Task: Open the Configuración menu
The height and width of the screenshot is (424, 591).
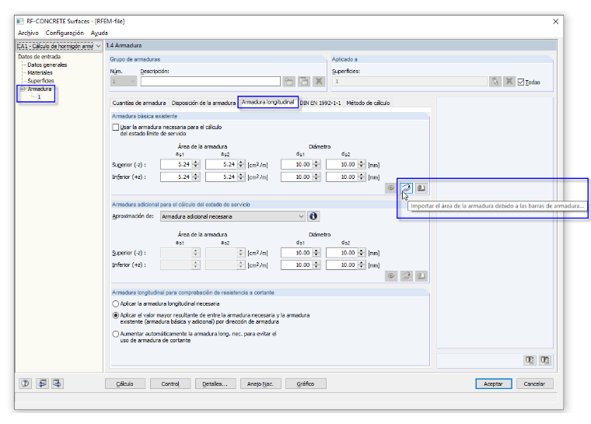Action: click(x=65, y=33)
